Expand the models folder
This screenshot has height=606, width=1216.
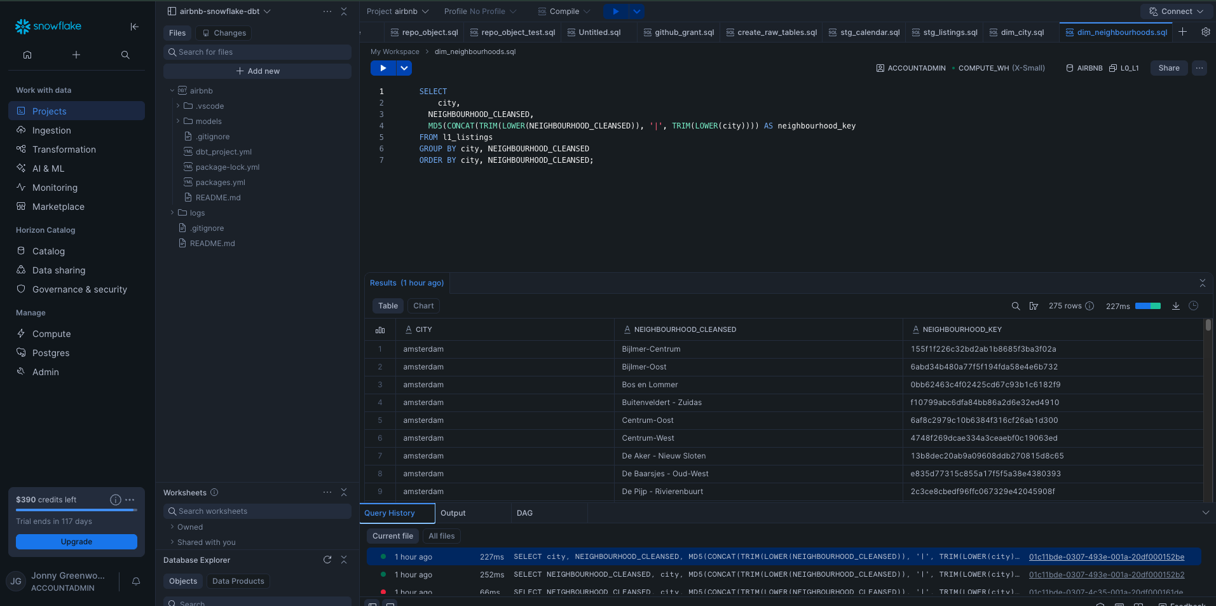pyautogui.click(x=208, y=121)
